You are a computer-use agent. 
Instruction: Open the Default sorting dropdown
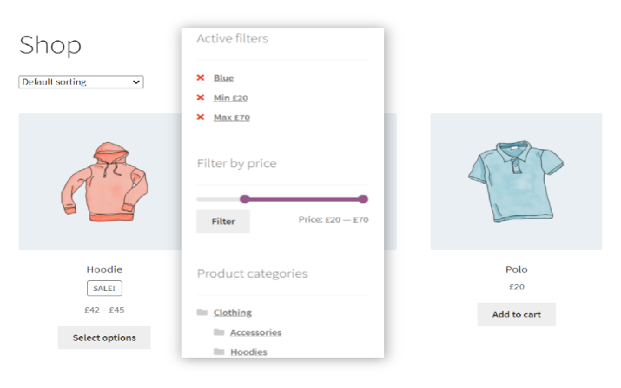coord(81,81)
